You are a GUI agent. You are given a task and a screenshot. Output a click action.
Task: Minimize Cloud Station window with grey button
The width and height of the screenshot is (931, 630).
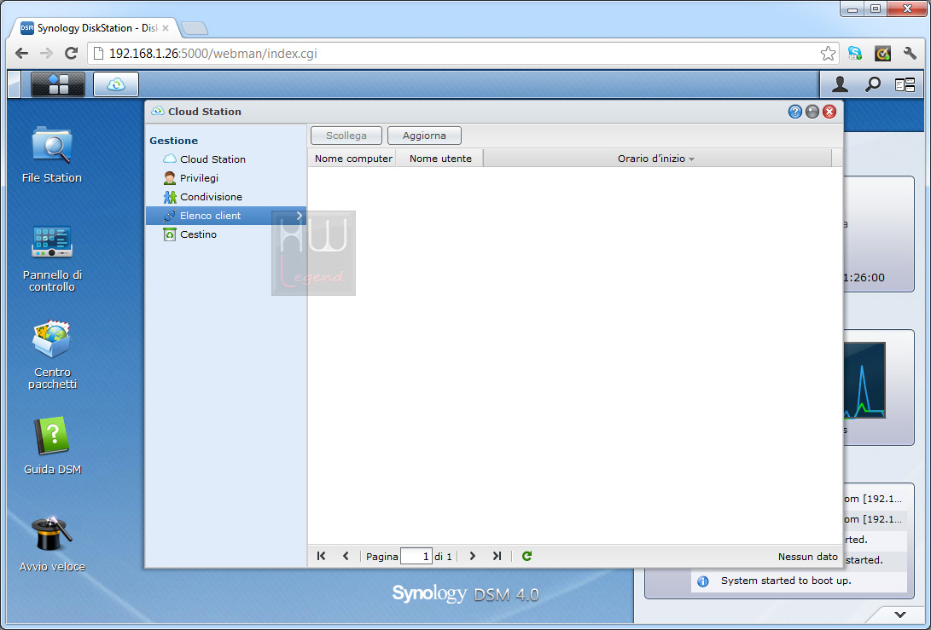pyautogui.click(x=812, y=112)
